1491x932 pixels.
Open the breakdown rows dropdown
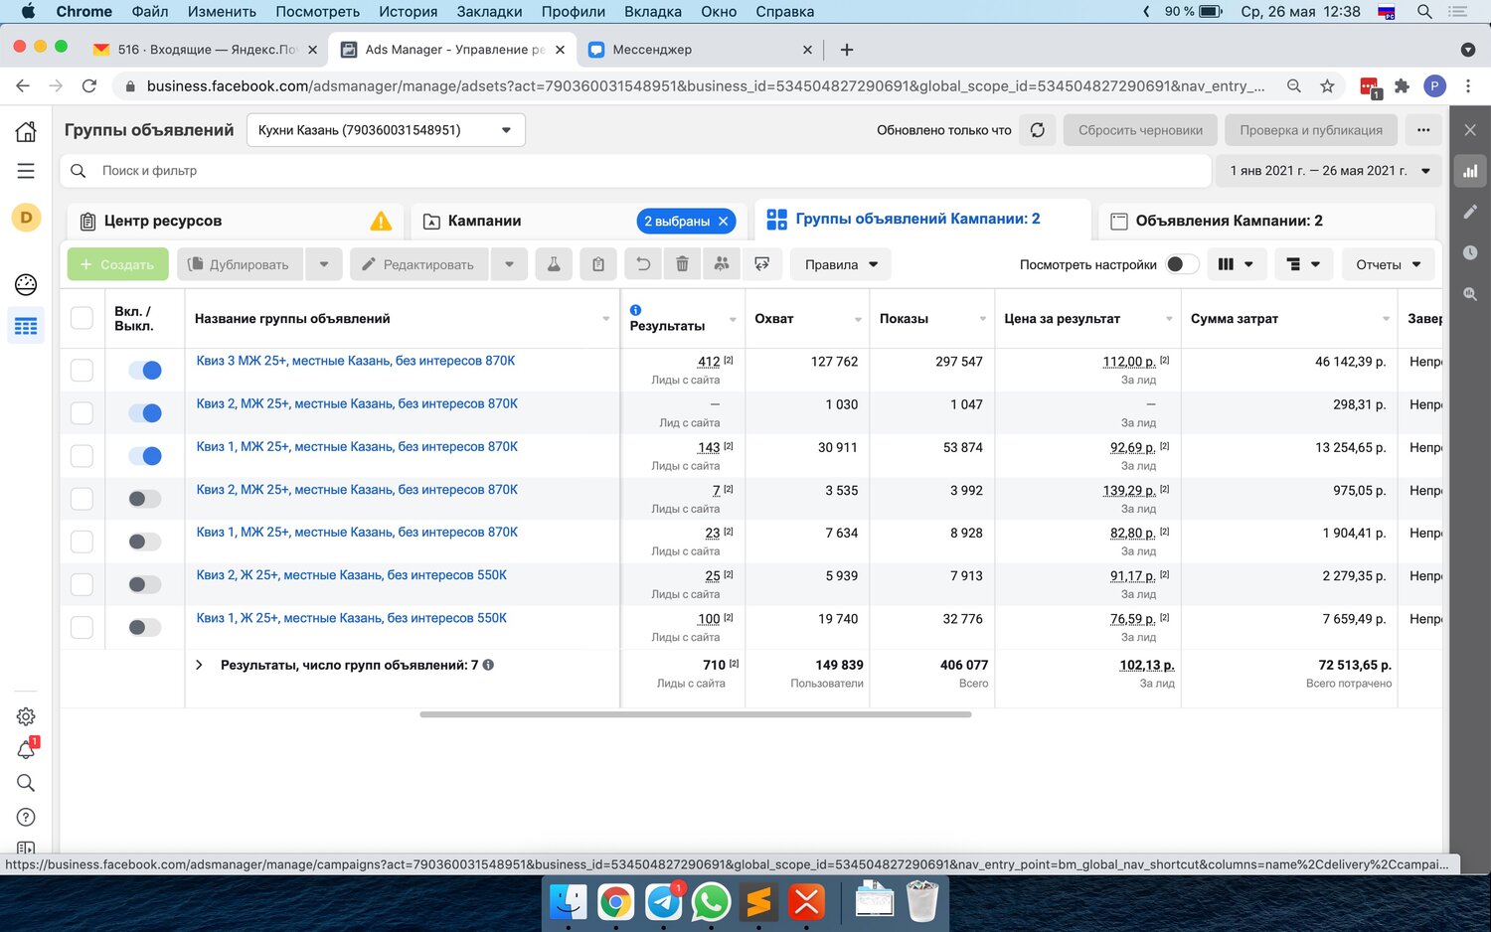1303,264
